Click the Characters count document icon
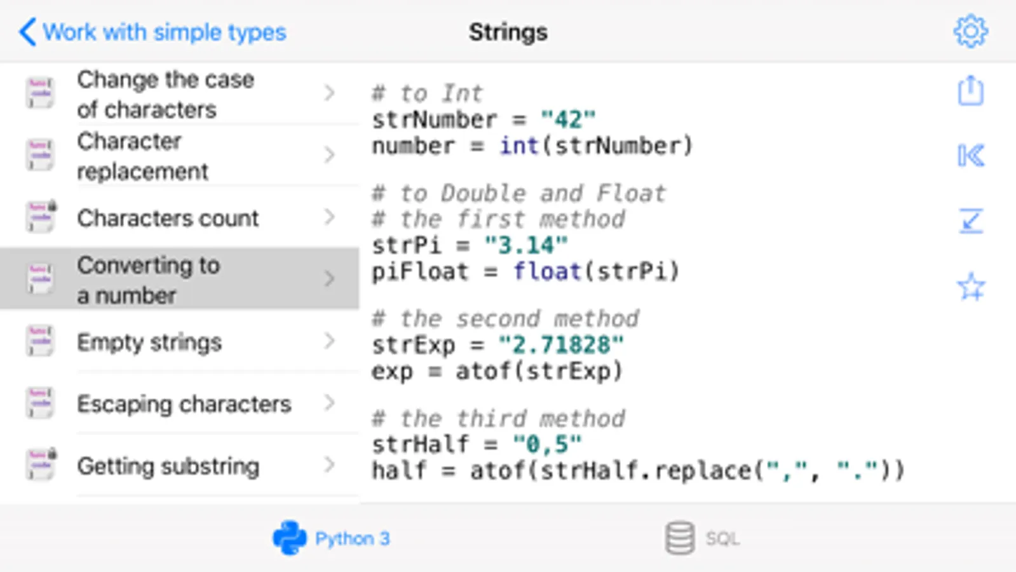 pos(41,217)
